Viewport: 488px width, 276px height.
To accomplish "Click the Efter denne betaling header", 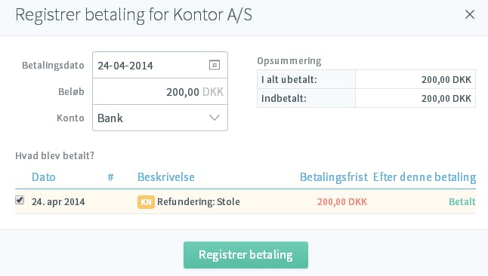I will tap(425, 177).
